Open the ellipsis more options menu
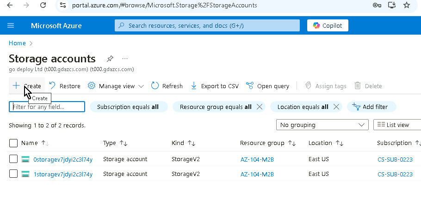The height and width of the screenshot is (205, 421). click(124, 59)
